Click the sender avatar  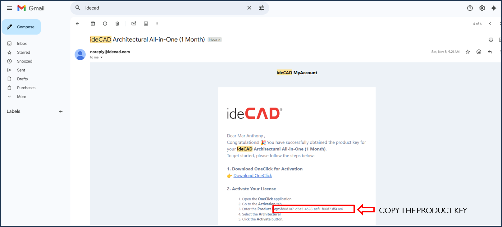[x=80, y=55]
